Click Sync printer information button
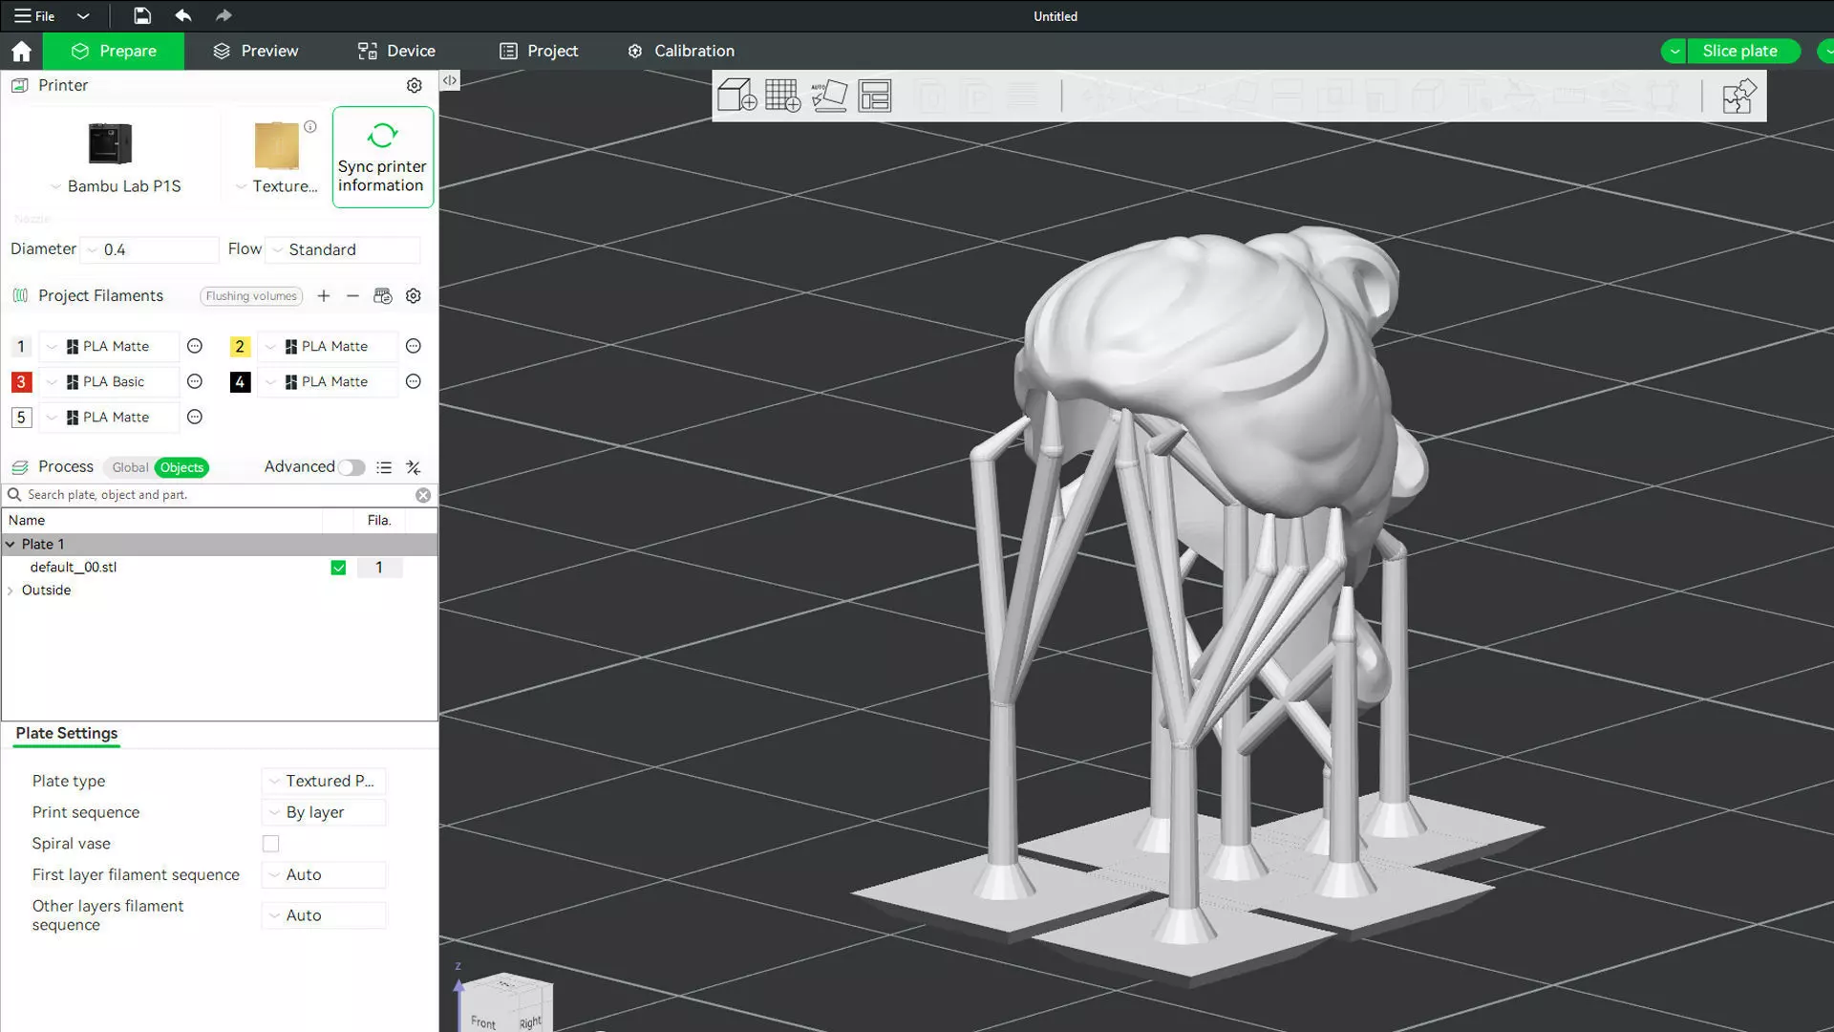 coord(382,157)
